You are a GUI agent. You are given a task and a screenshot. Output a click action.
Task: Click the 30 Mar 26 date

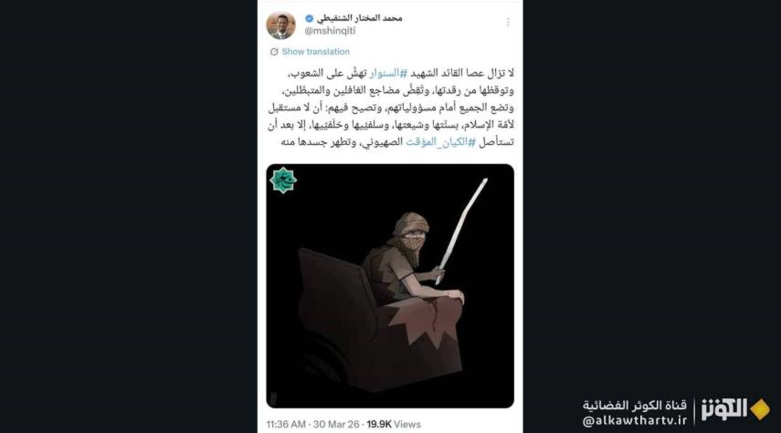pos(336,425)
